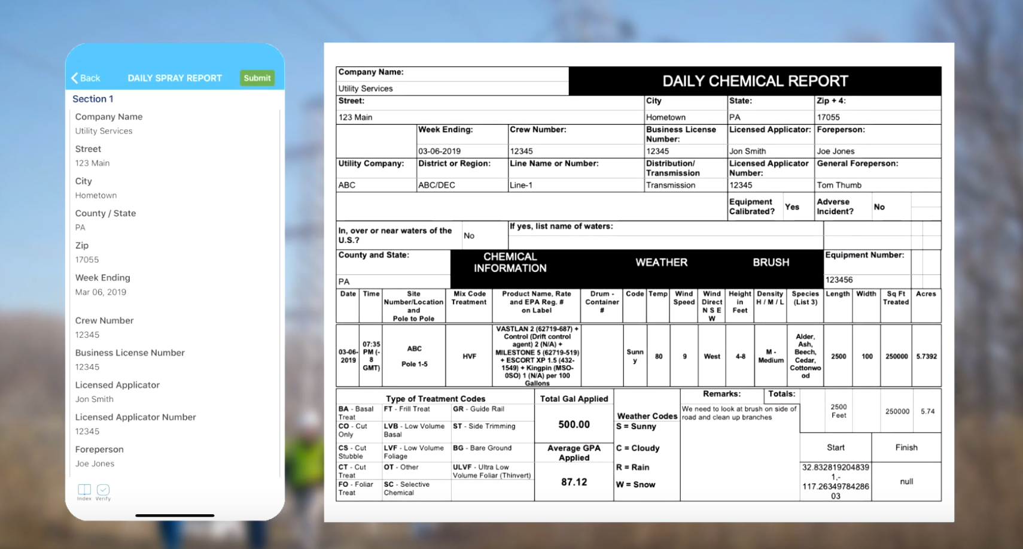Screen dimensions: 1023x549
Task: Select the Crew Number field
Action: tap(87, 335)
